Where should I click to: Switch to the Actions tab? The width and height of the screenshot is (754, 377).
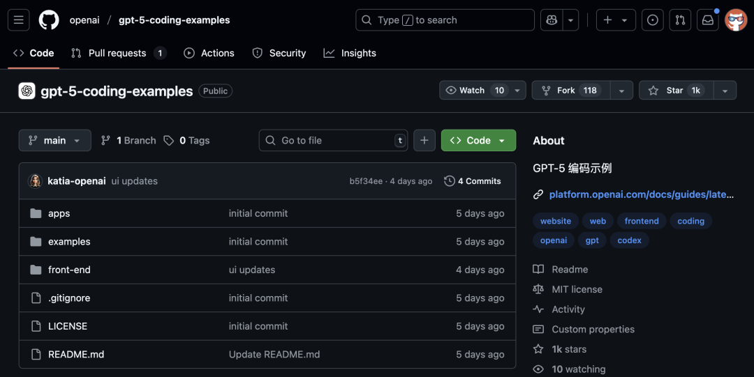[x=209, y=53]
